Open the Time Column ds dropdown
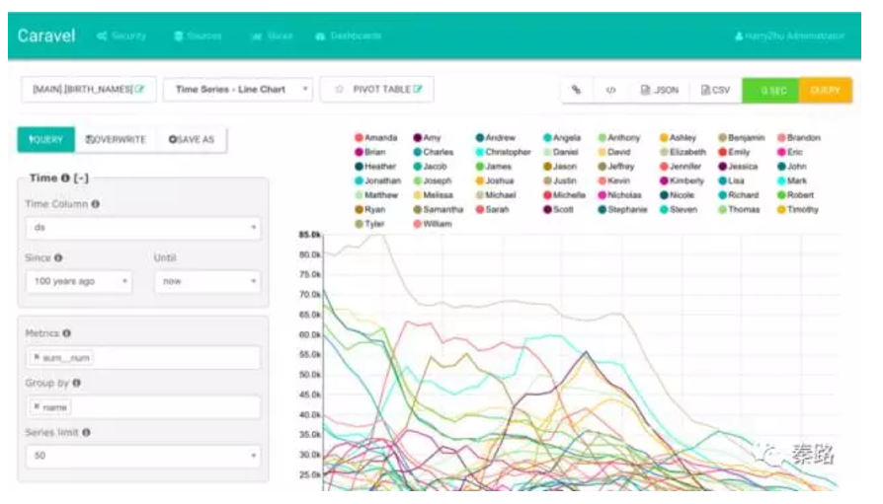 [143, 228]
